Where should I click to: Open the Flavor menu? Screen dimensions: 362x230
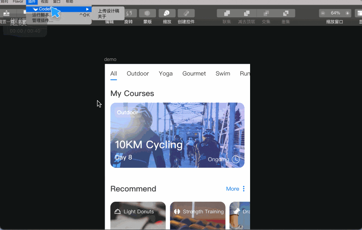click(18, 2)
